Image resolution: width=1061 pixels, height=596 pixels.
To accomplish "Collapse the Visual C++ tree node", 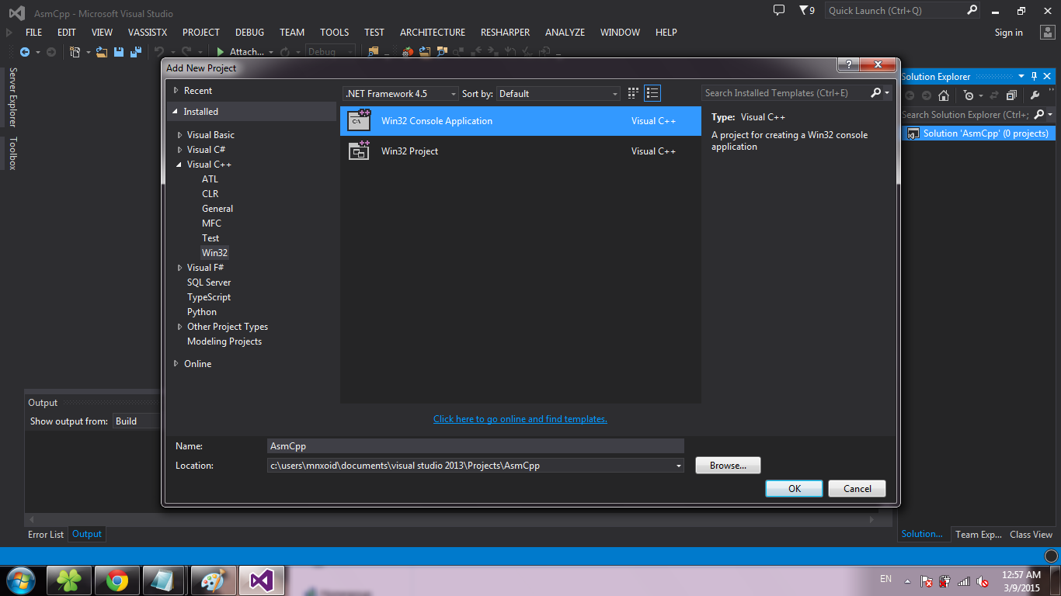I will pyautogui.click(x=180, y=165).
